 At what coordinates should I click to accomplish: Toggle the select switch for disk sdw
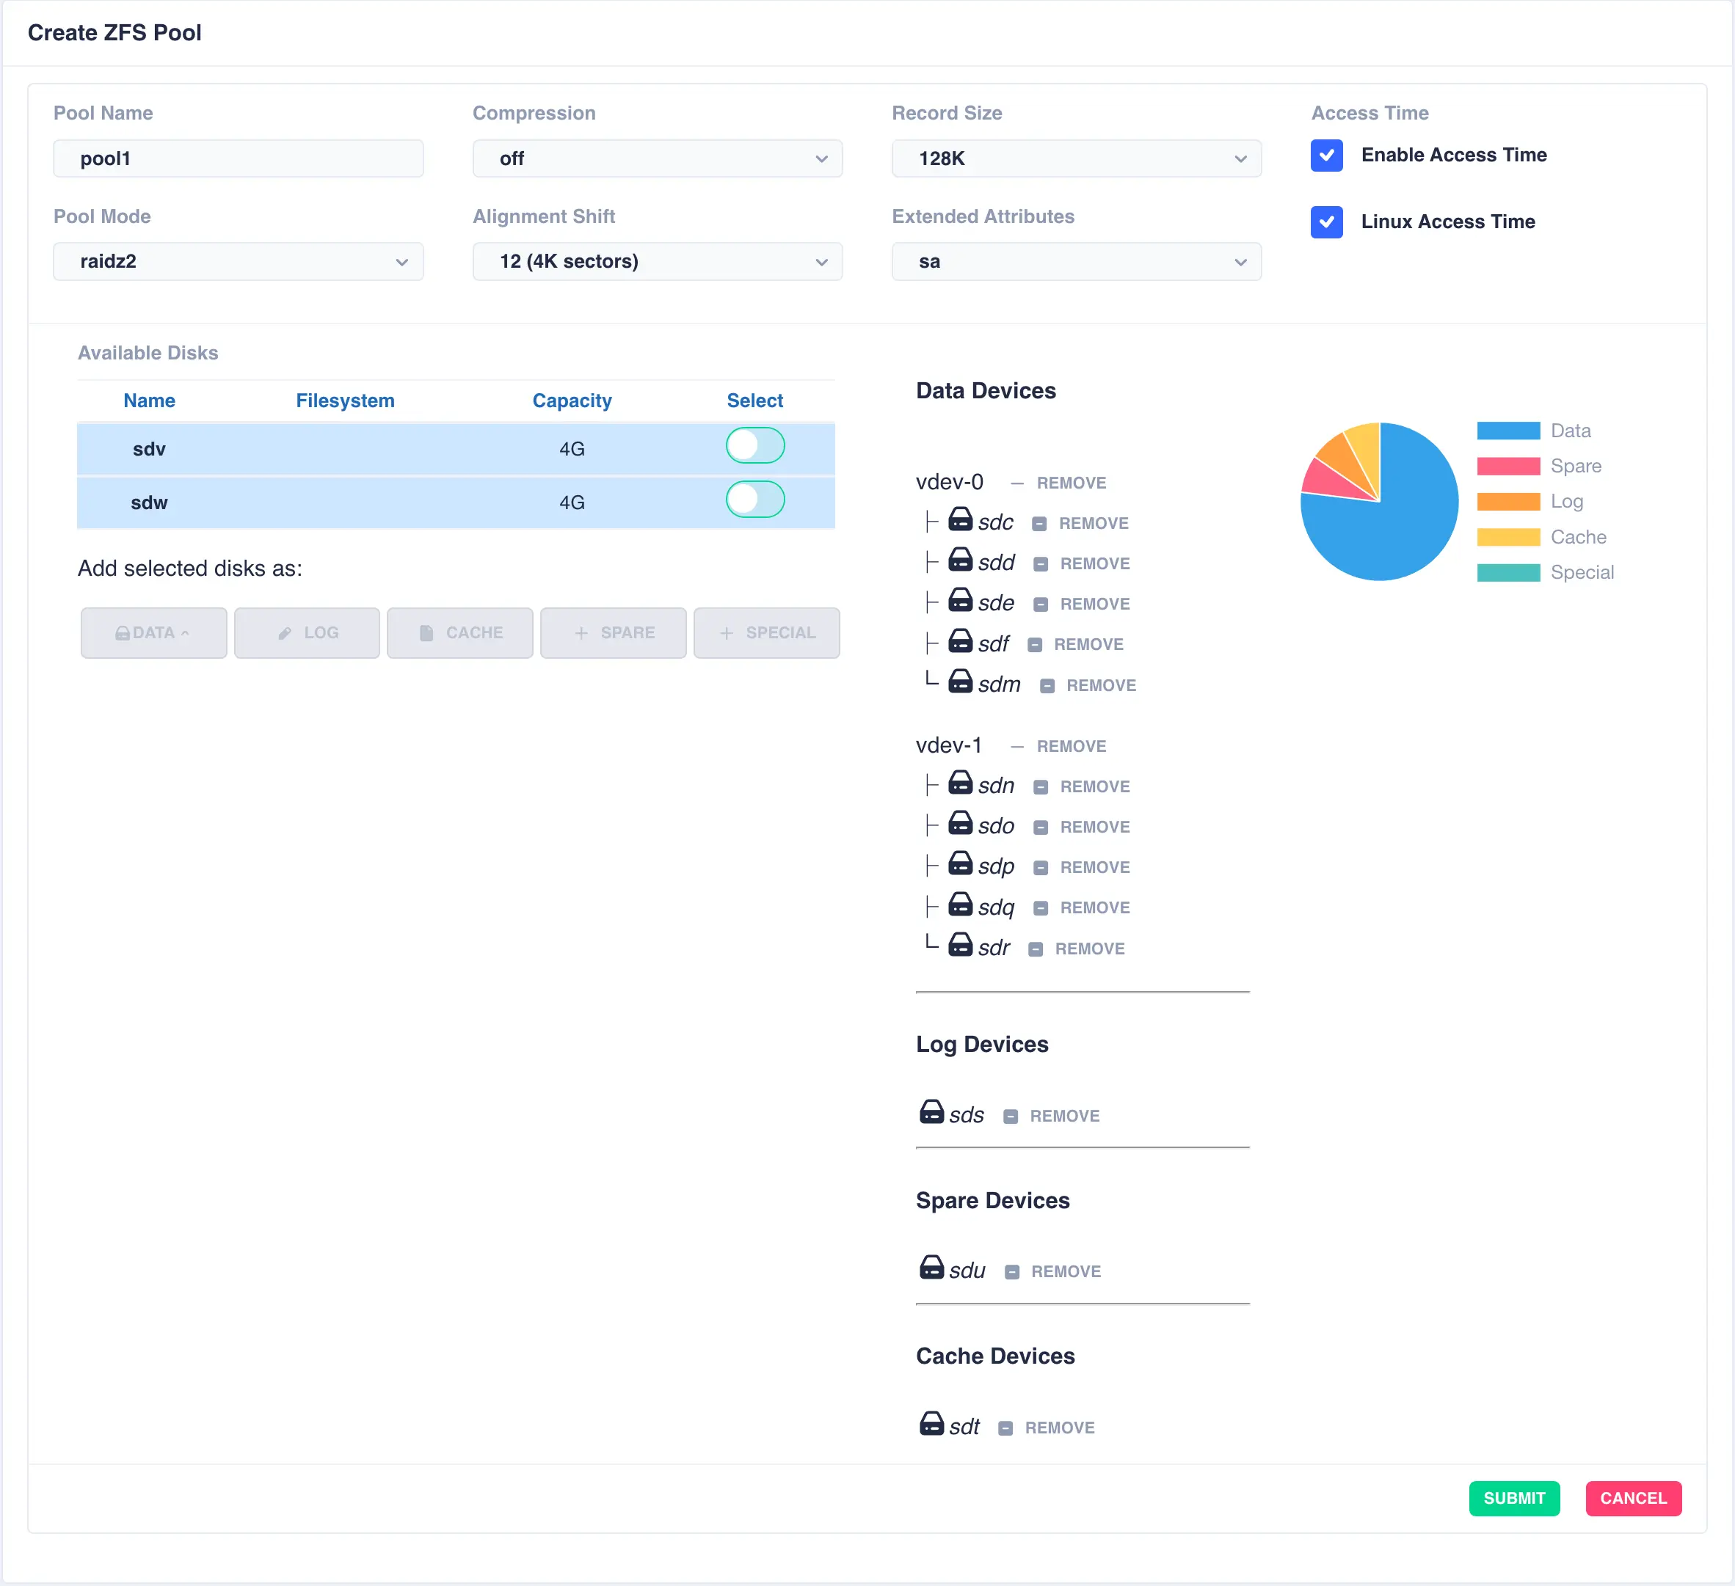click(x=754, y=500)
